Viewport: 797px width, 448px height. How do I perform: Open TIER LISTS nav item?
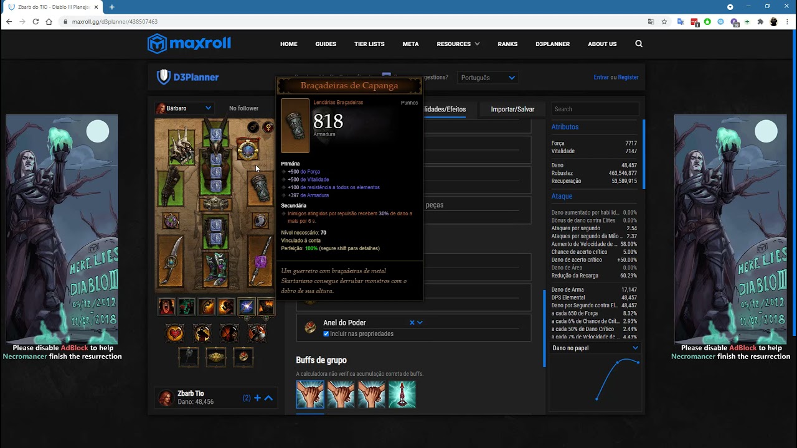[369, 44]
